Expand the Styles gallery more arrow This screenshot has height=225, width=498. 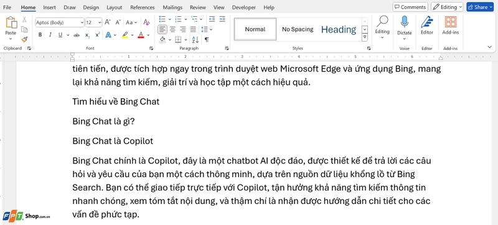(x=365, y=37)
